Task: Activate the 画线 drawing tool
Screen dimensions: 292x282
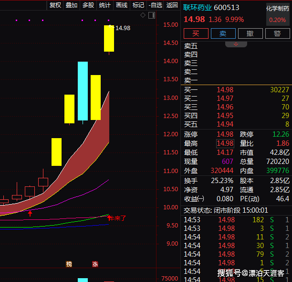Action: (x=122, y=5)
